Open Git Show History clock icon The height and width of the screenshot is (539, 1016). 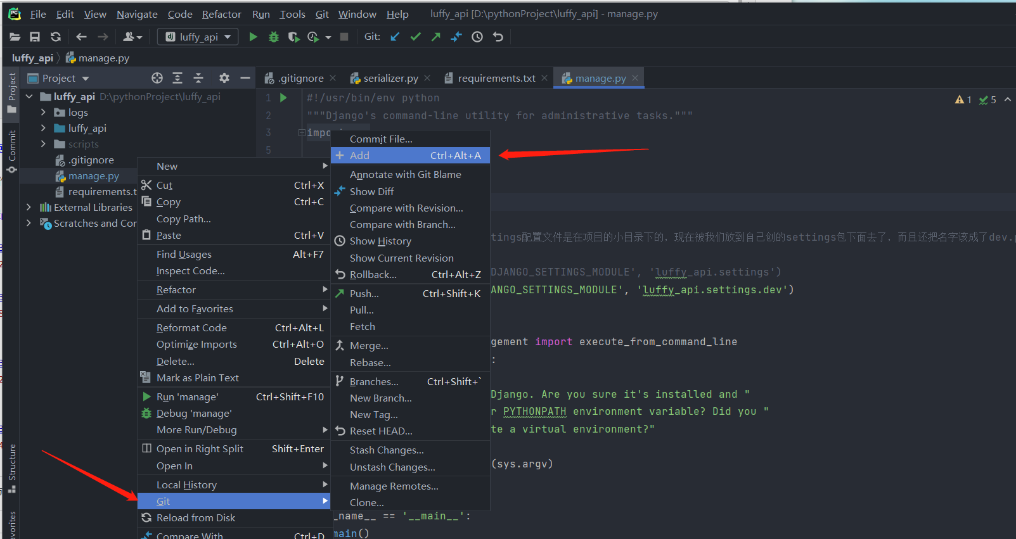click(477, 37)
